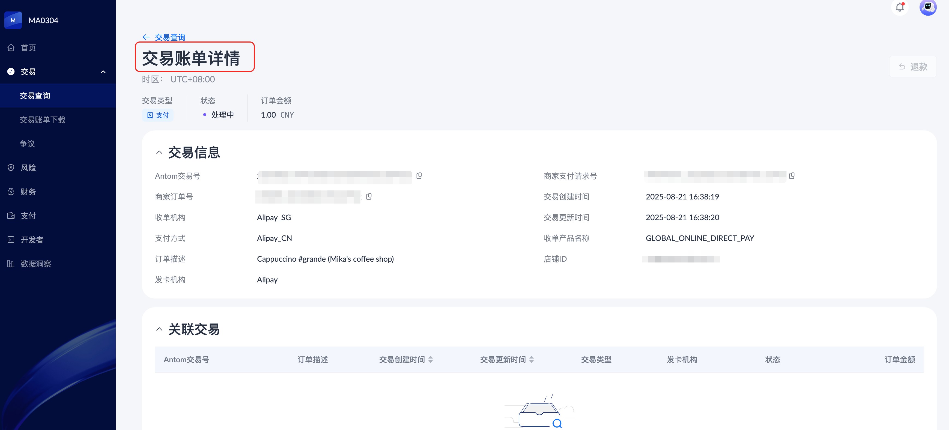Open the 风险 risk menu
The height and width of the screenshot is (430, 949).
tap(28, 168)
